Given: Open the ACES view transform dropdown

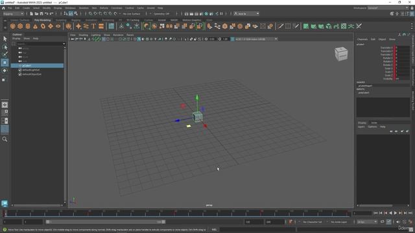Looking at the screenshot, I should 254,39.
